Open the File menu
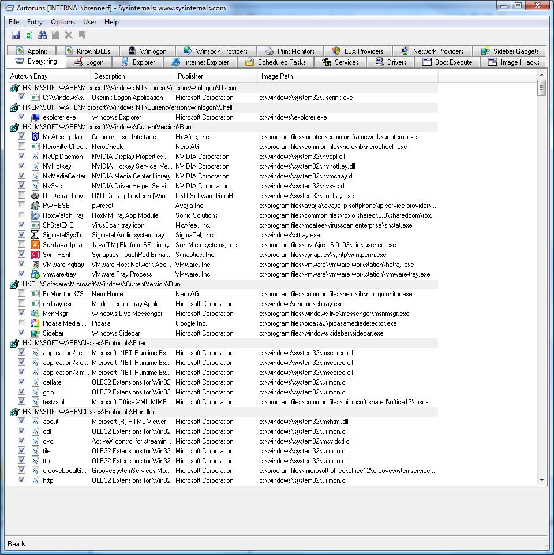Image resolution: width=554 pixels, height=555 pixels. [x=14, y=22]
